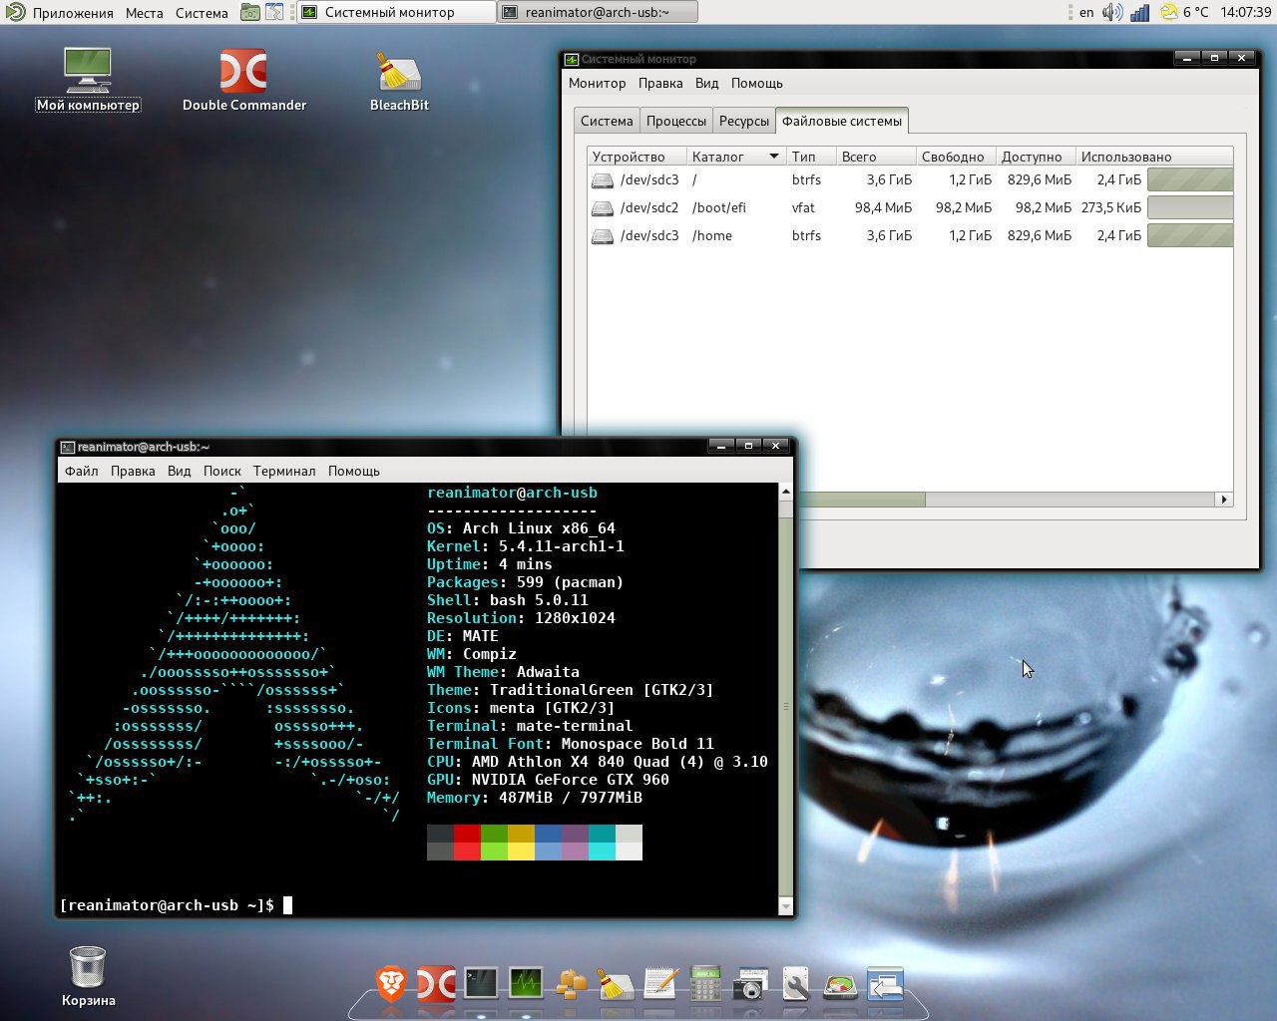Image resolution: width=1277 pixels, height=1021 pixels.
Task: Switch to Системный монитор taskbar button
Action: coord(396,12)
